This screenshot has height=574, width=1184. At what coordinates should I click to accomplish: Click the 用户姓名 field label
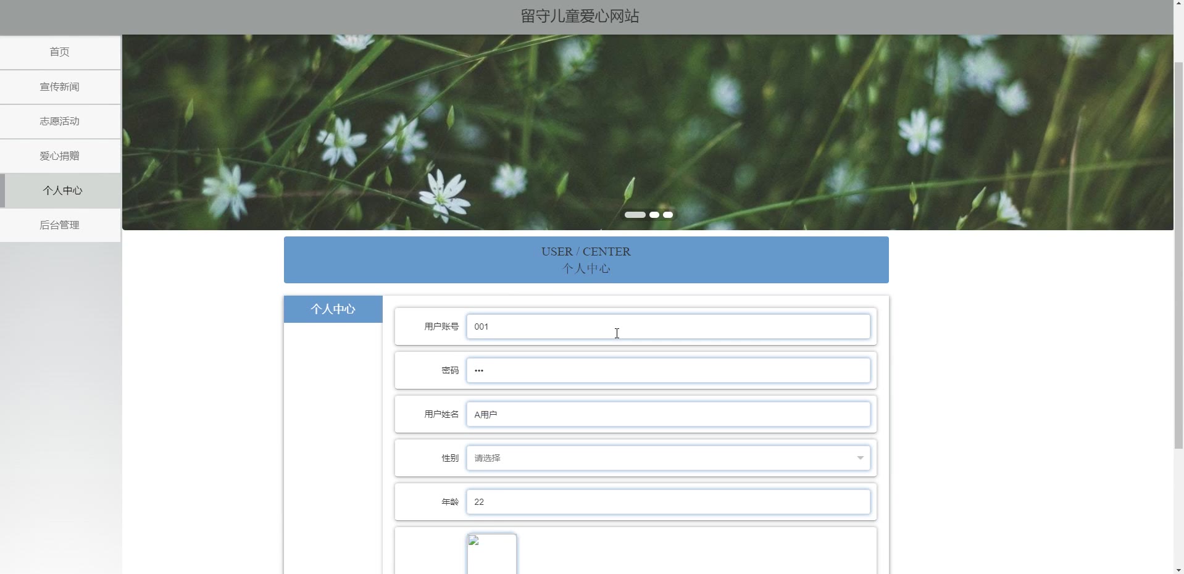pos(441,414)
